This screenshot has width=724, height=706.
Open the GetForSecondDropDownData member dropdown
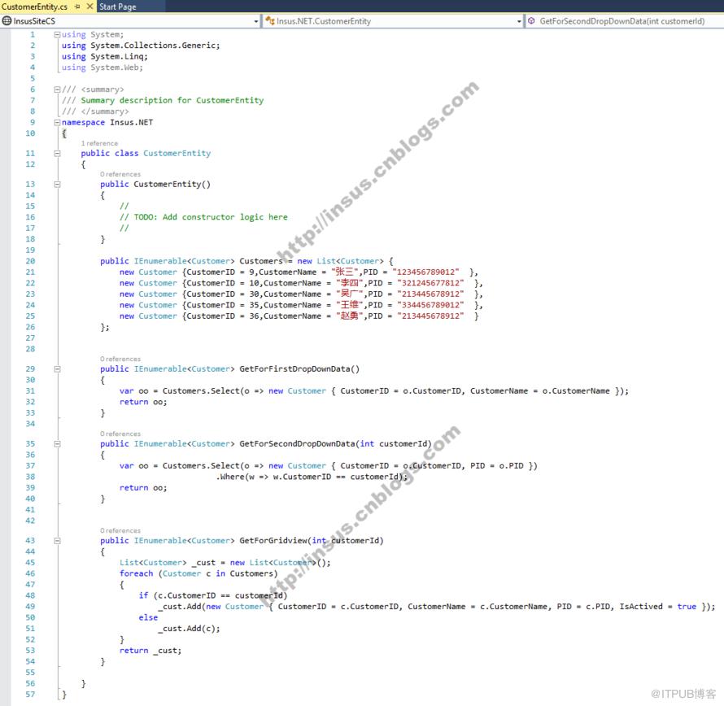[x=624, y=21]
